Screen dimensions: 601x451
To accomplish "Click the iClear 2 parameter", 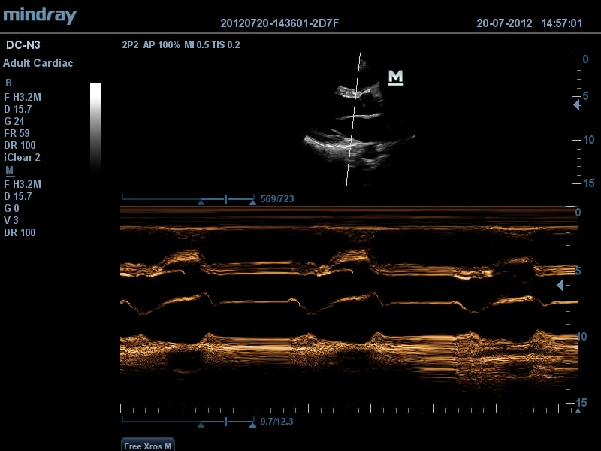I will click(x=22, y=157).
